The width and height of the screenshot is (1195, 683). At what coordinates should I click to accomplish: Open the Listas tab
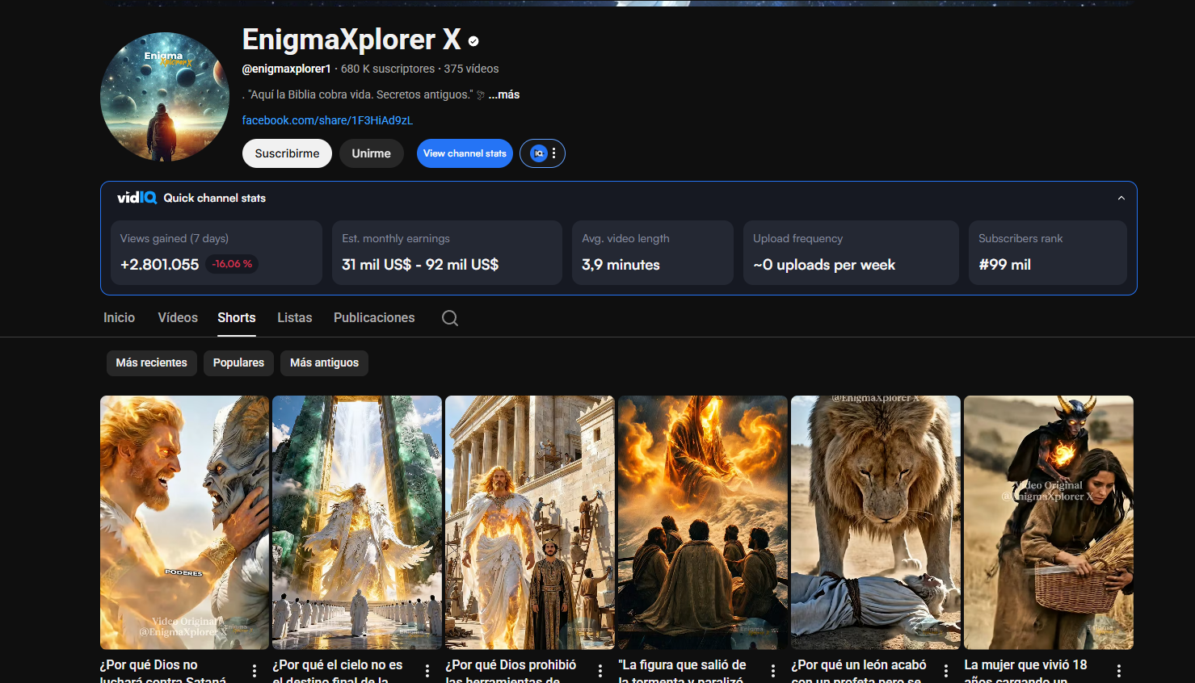coord(295,318)
